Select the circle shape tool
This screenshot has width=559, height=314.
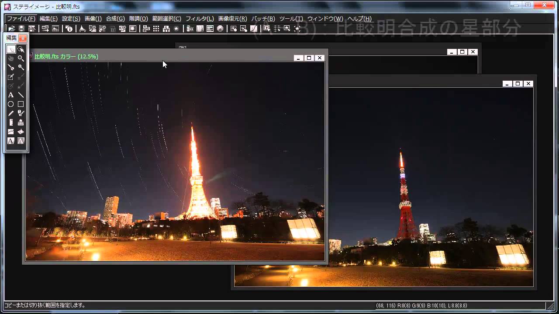(x=11, y=104)
